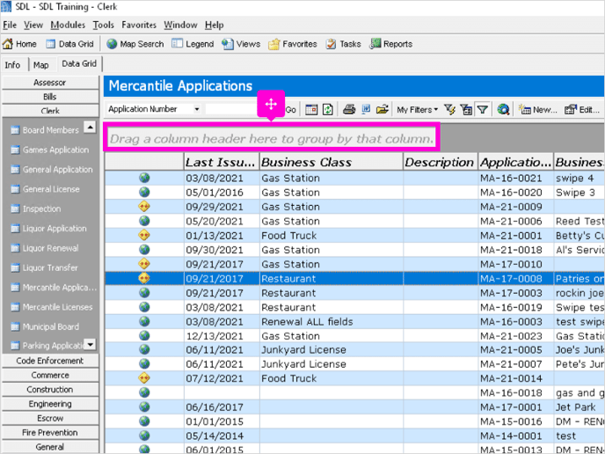This screenshot has height=454, width=605.
Task: Open the File menu
Action: 10,26
